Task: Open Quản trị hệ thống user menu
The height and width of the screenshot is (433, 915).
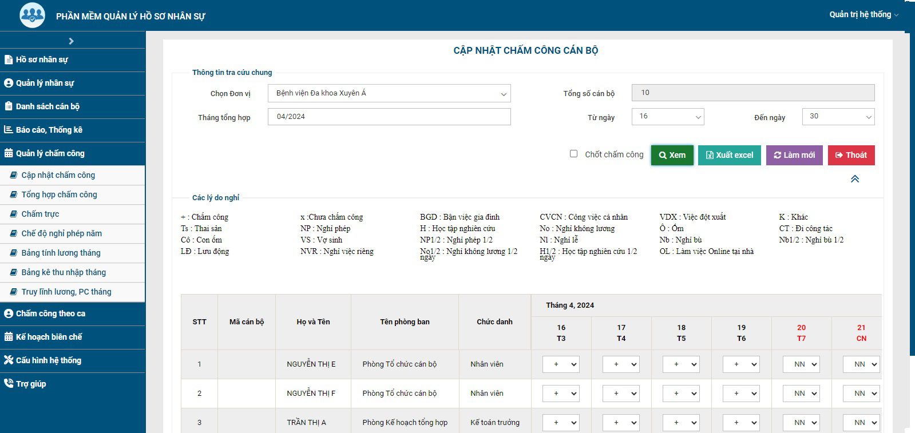Action: [863, 14]
